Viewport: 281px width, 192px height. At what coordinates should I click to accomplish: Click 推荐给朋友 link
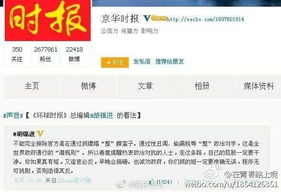point(169,62)
